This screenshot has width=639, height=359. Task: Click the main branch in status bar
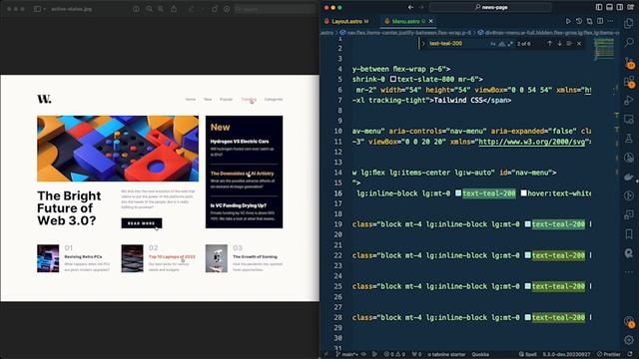[346, 354]
